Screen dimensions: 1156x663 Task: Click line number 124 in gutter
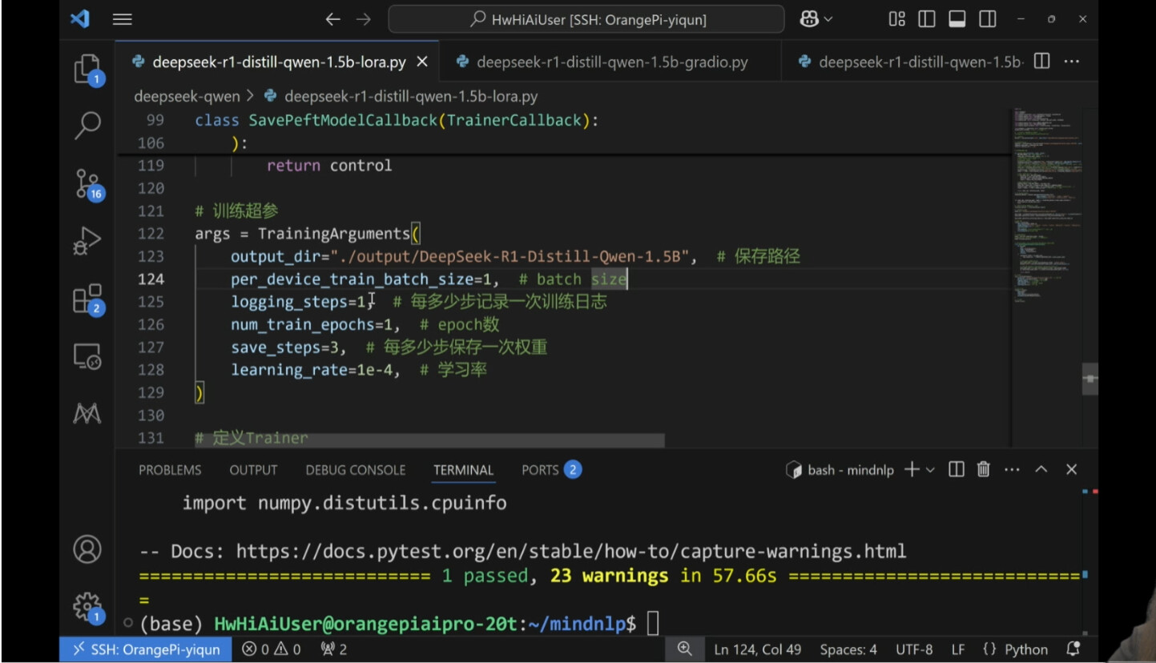coord(150,279)
